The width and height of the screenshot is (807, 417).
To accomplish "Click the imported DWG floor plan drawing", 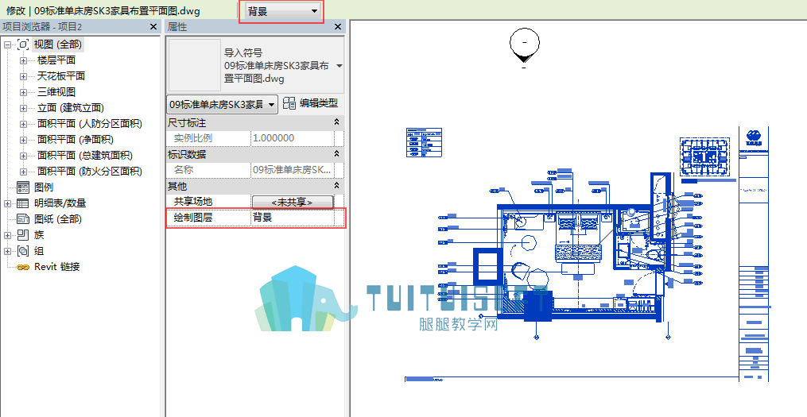I will (x=587, y=254).
